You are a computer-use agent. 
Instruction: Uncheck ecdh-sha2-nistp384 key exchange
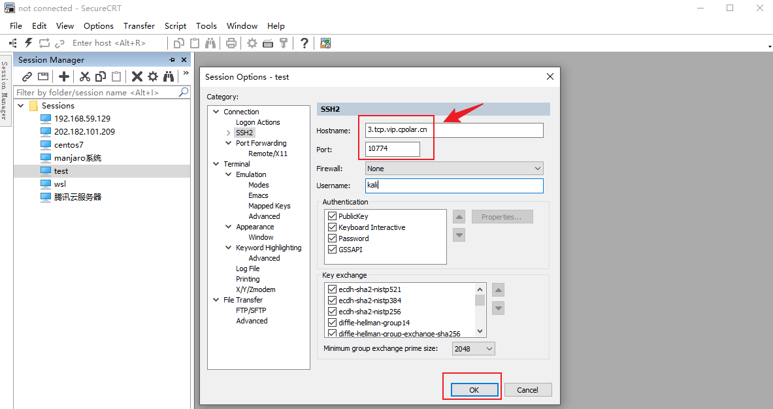tap(333, 301)
